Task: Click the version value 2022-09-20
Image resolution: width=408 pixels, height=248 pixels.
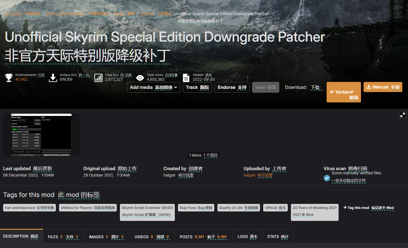Action: pyautogui.click(x=204, y=79)
